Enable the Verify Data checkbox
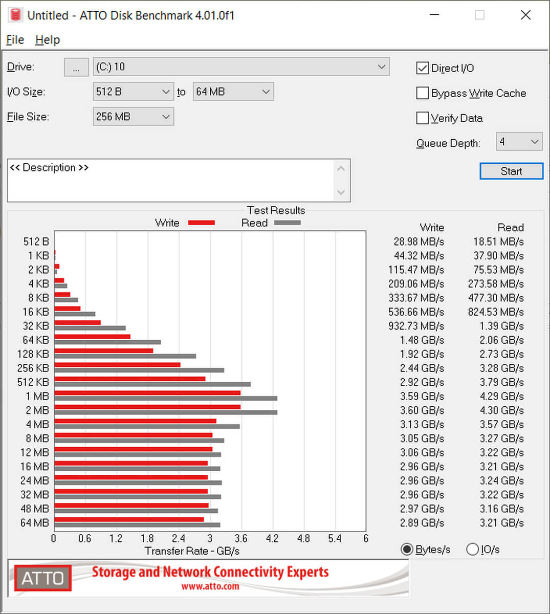The width and height of the screenshot is (550, 614). coord(422,118)
